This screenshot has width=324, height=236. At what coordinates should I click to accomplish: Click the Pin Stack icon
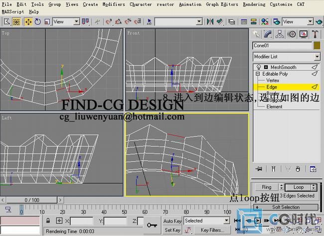pyautogui.click(x=259, y=169)
